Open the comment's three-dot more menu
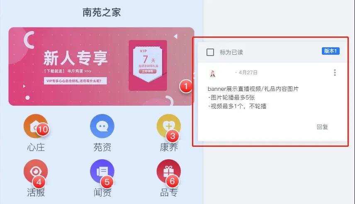 click(x=335, y=73)
